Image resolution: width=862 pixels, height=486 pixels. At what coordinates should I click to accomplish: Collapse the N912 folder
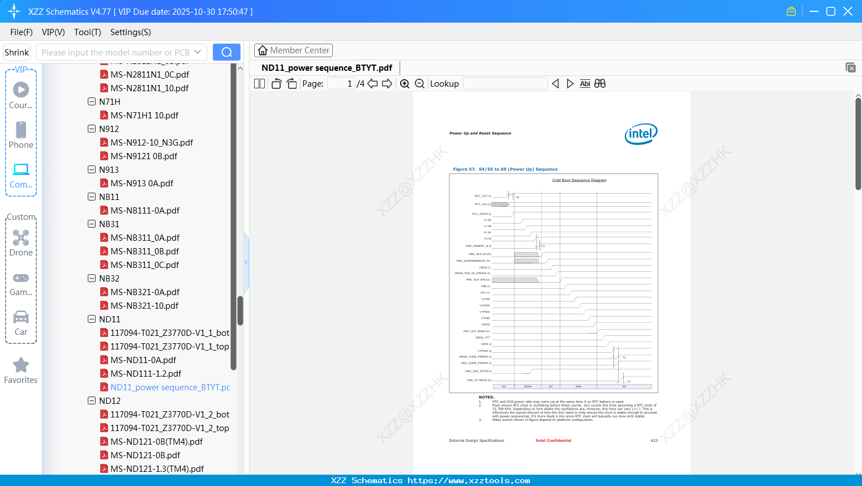pos(92,129)
